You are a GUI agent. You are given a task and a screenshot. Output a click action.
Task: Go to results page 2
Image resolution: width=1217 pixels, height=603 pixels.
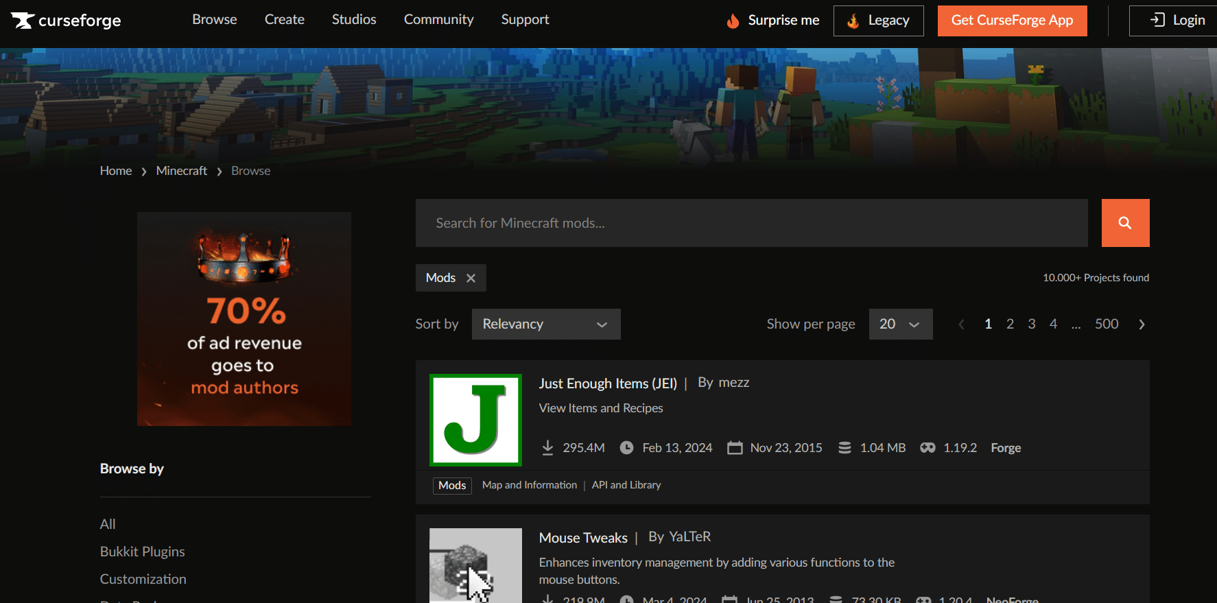tap(1010, 324)
